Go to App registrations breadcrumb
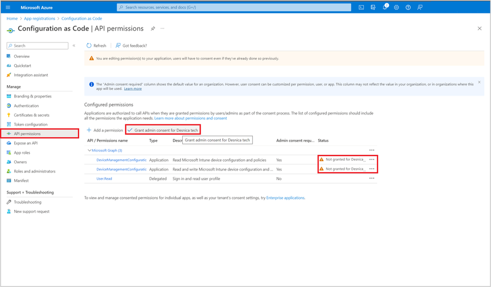Screen dimensions: 491x287 point(39,19)
